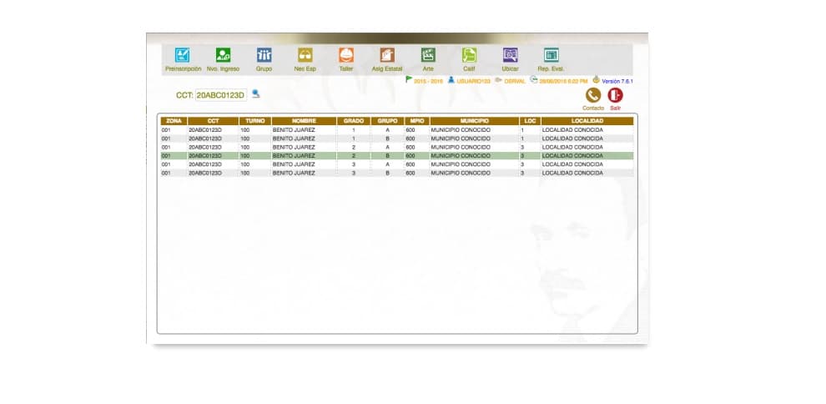Open the Preinscripción module

182,55
